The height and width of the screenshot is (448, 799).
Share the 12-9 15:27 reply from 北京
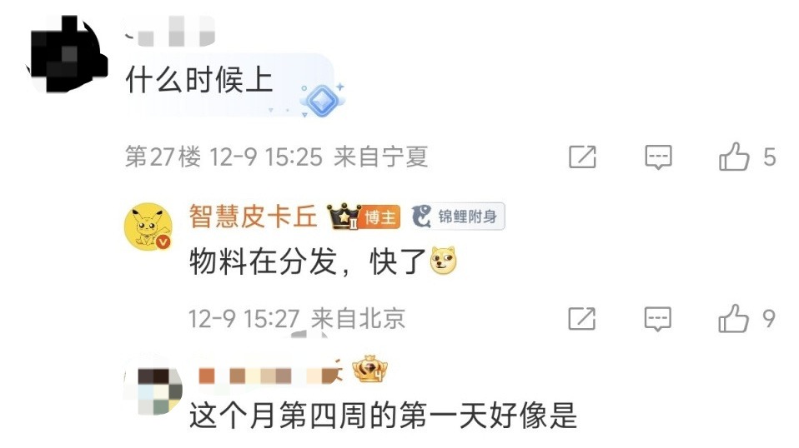tap(582, 319)
